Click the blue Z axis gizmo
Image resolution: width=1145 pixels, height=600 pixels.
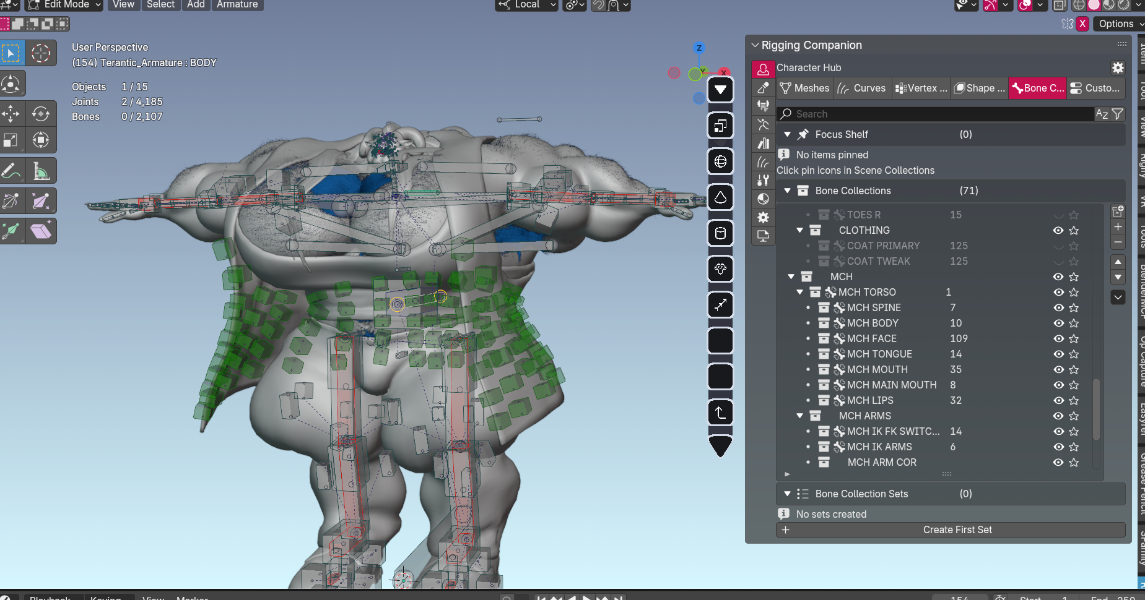click(699, 48)
